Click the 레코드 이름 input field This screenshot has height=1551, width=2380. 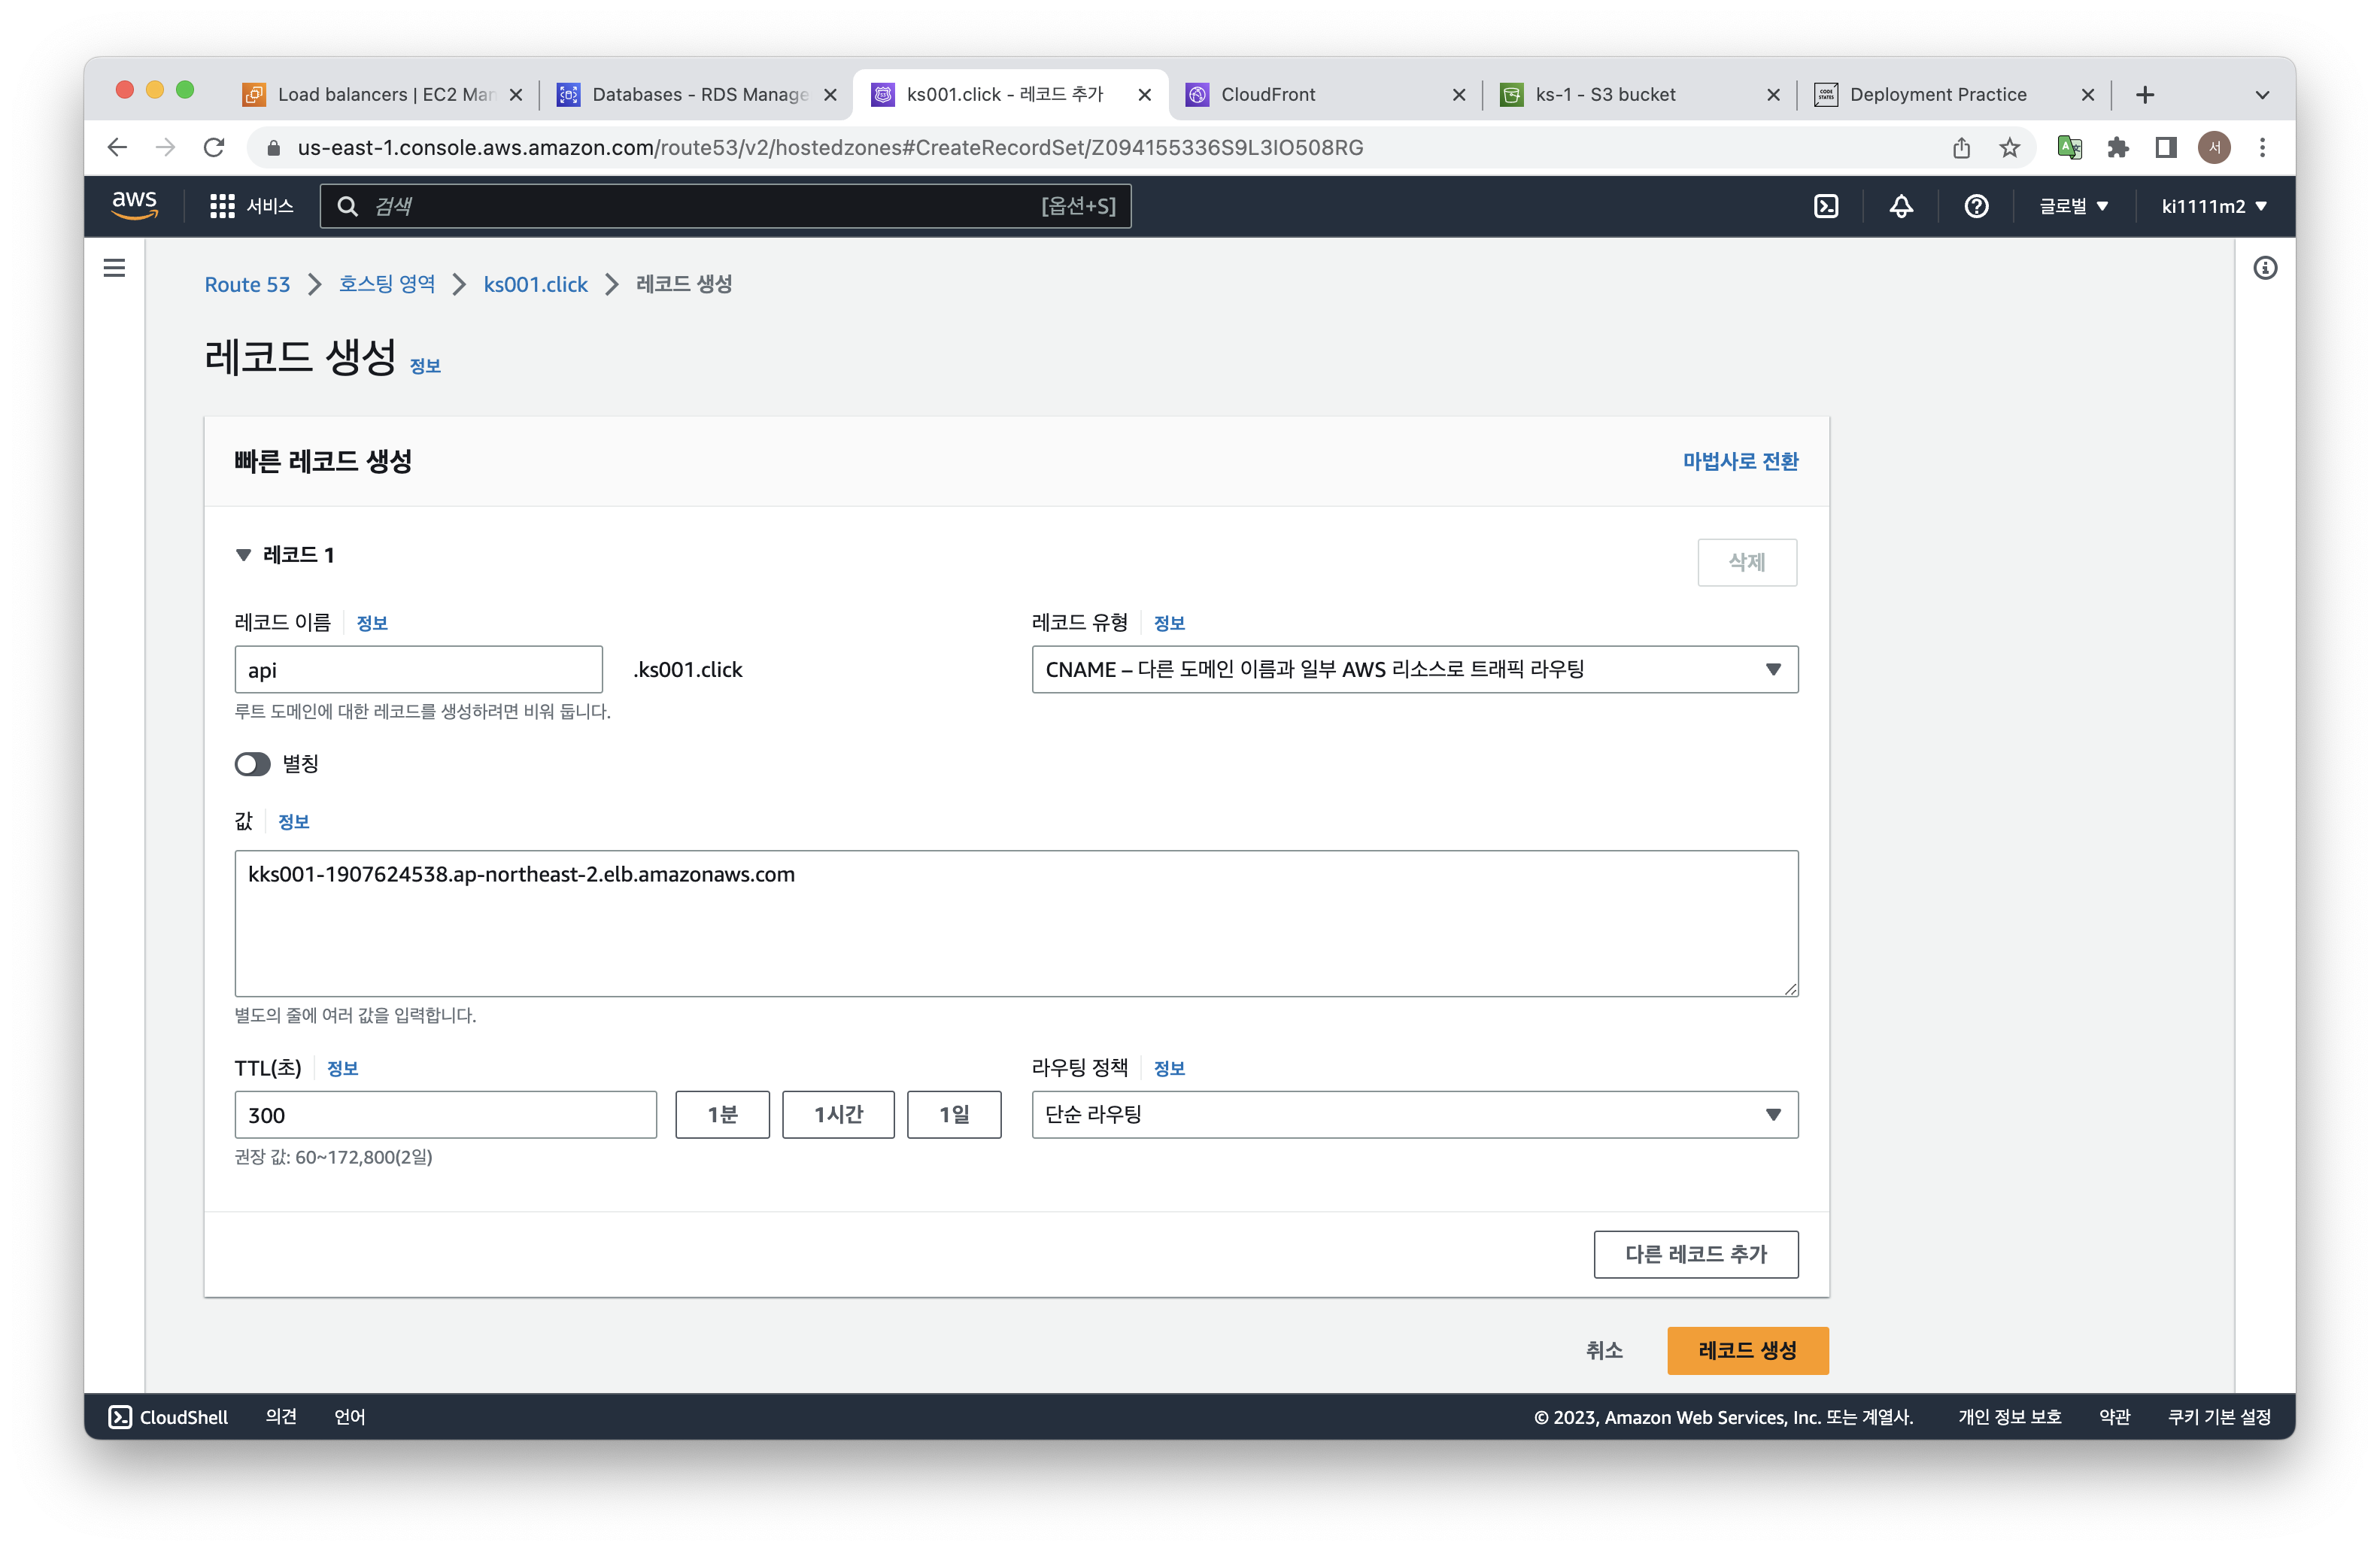418,669
